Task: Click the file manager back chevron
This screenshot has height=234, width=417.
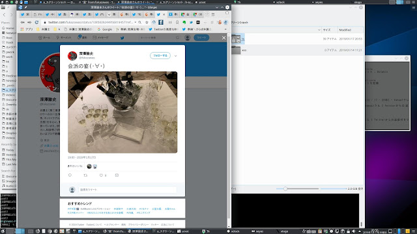Action: point(4,14)
